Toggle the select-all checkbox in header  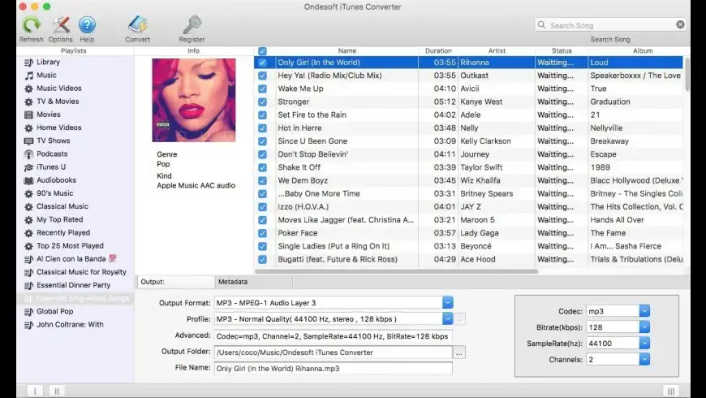point(262,51)
